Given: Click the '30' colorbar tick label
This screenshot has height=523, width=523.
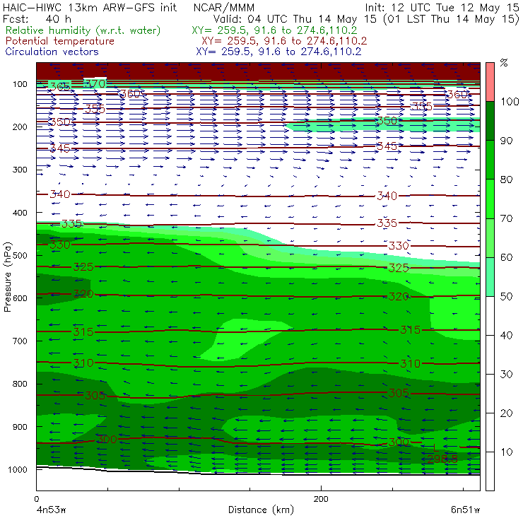Looking at the screenshot, I should (x=506, y=375).
